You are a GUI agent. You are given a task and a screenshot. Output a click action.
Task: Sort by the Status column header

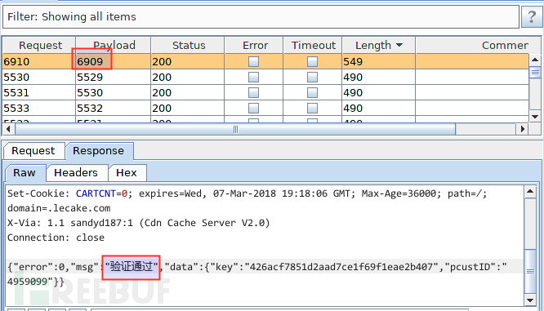click(x=188, y=45)
